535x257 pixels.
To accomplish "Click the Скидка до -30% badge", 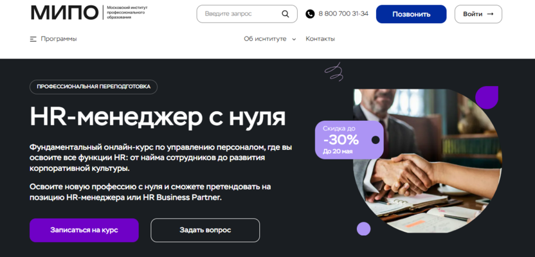I will click(349, 140).
